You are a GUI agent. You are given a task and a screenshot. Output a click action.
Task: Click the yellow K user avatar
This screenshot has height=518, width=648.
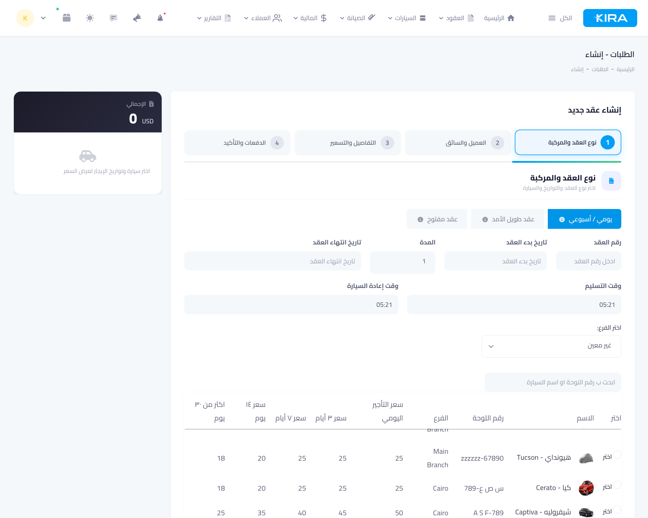click(x=25, y=18)
